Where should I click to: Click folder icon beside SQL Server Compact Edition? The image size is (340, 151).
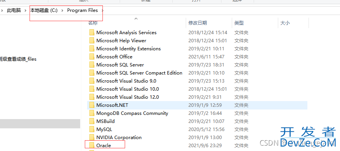coord(92,73)
